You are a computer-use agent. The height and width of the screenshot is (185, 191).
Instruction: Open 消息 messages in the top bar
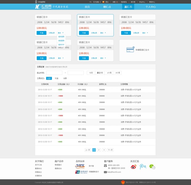pos(114,2)
